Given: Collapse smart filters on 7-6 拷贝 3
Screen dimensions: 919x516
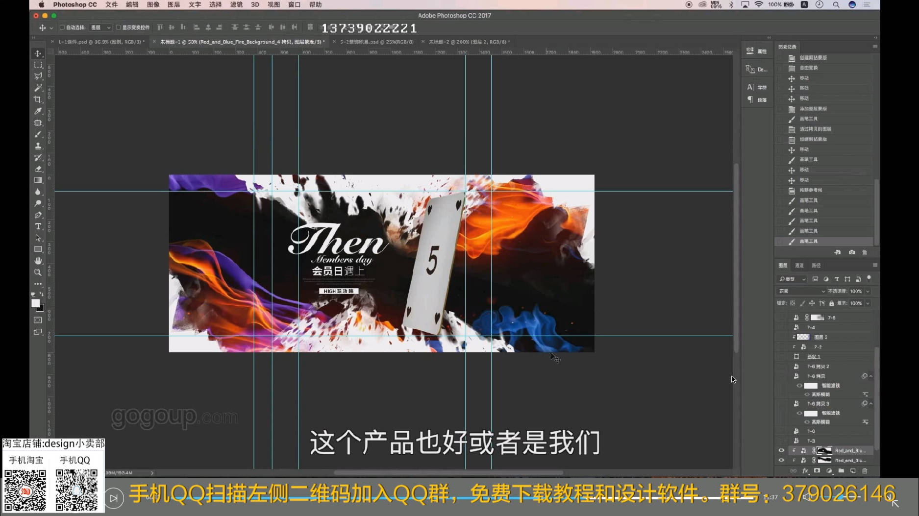Looking at the screenshot, I should [x=871, y=404].
